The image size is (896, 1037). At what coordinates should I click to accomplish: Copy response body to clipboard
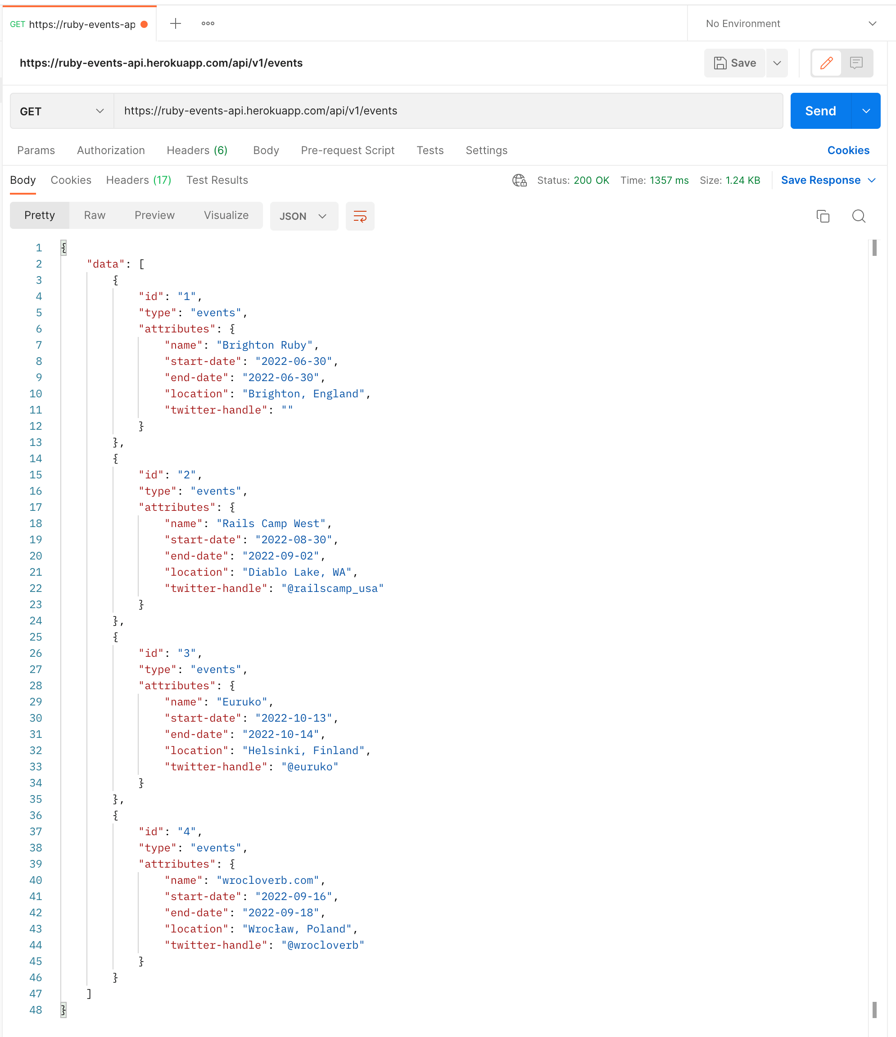coord(823,216)
